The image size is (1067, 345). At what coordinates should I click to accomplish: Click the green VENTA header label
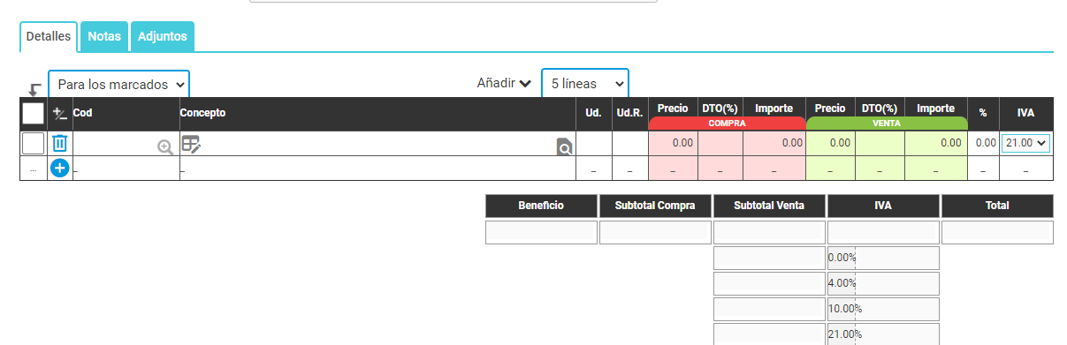click(886, 124)
